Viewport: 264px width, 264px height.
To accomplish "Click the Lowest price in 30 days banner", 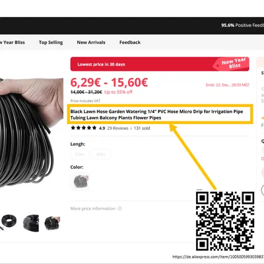I will point(160,64).
